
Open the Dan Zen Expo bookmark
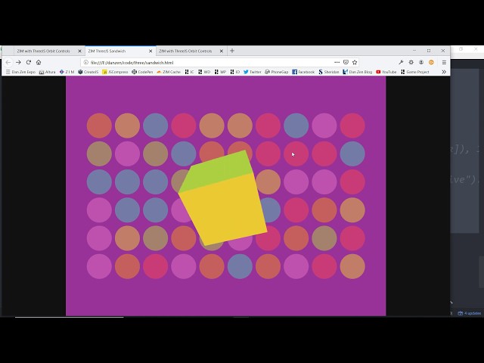point(20,72)
